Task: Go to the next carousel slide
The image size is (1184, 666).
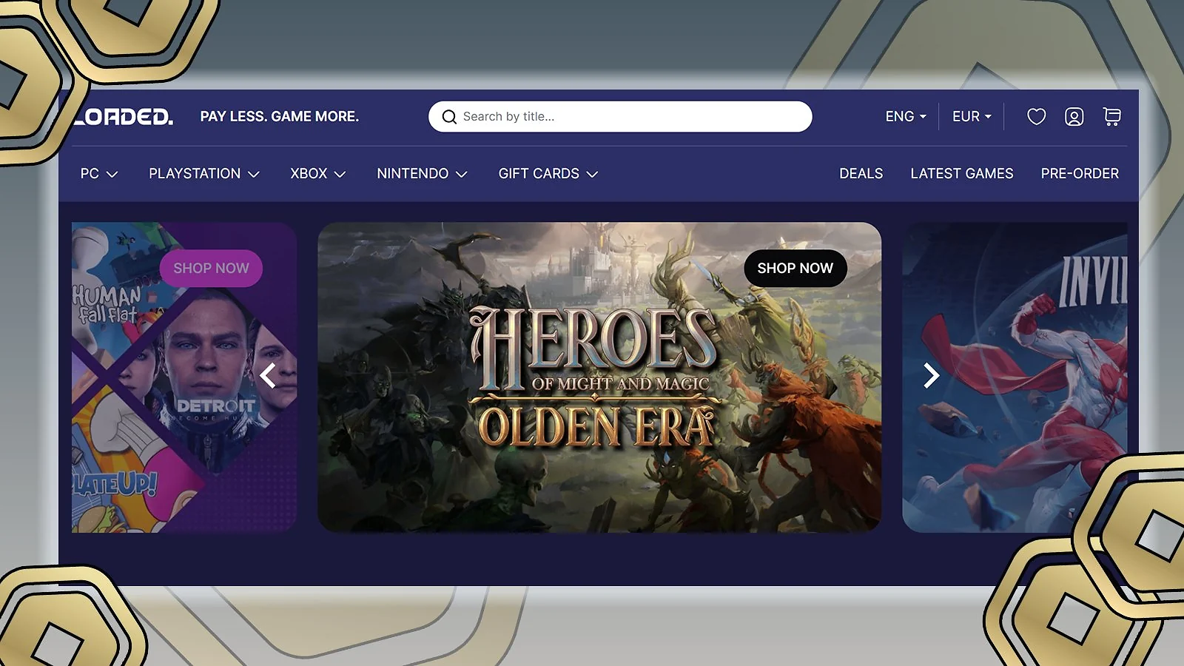Action: [931, 376]
